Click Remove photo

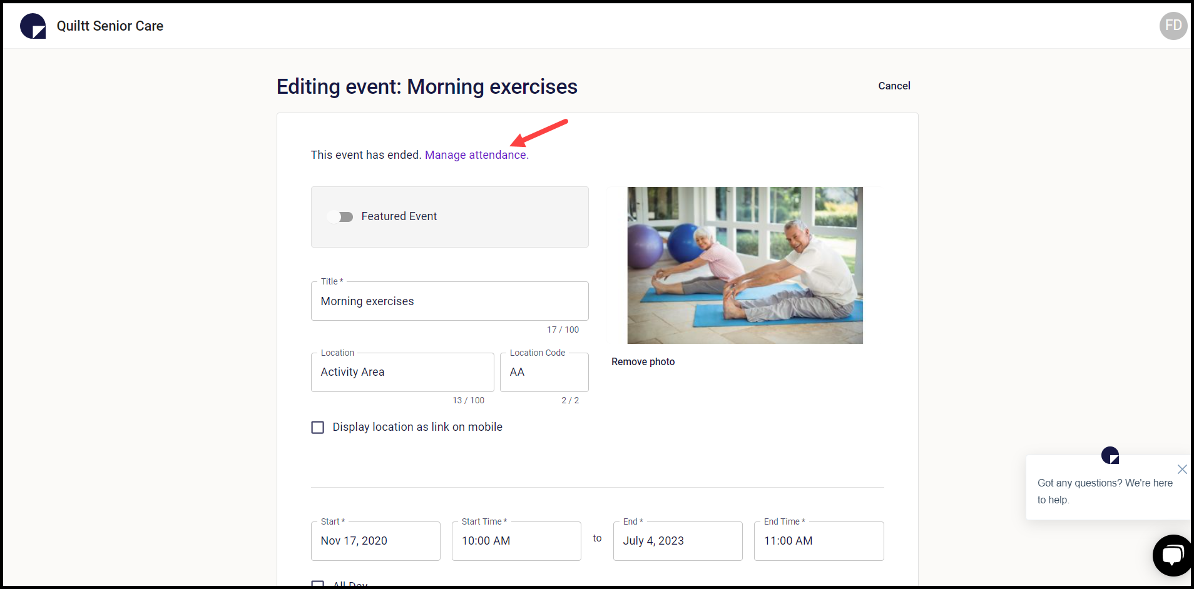coord(643,361)
